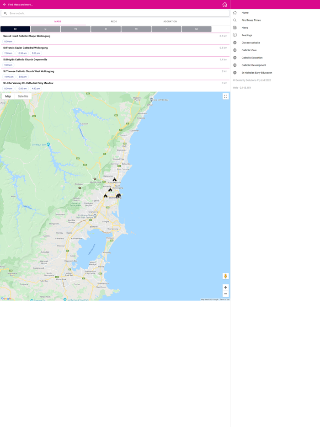
Task: Switch map to Satellite view
Action: [23, 96]
